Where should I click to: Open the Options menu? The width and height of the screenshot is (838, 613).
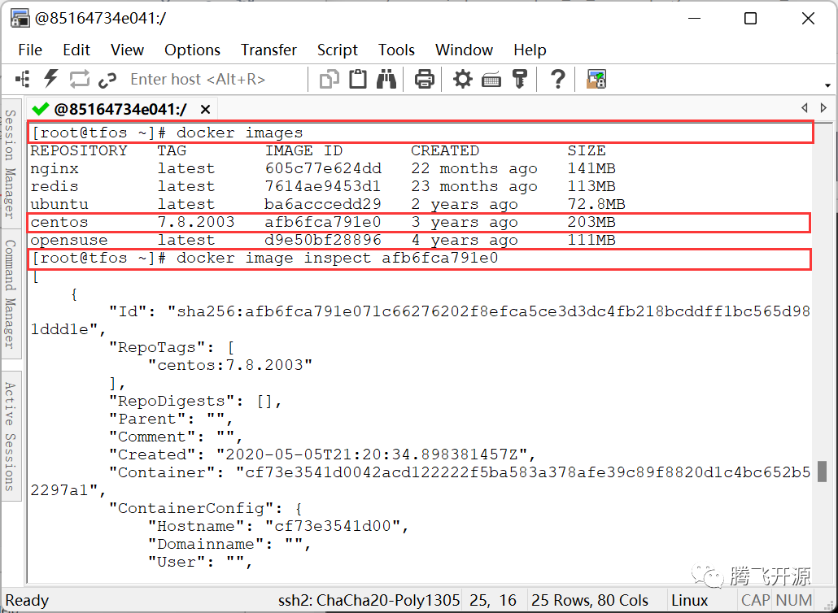(192, 50)
